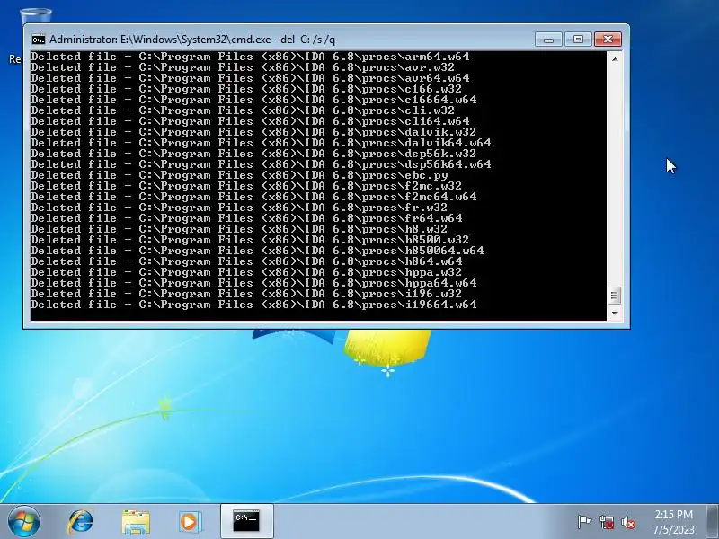719x539 pixels.
Task: Maximize the cmd.exe window
Action: click(x=578, y=40)
